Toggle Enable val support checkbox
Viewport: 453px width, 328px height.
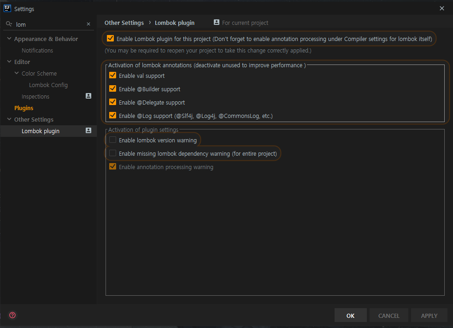[x=112, y=76]
